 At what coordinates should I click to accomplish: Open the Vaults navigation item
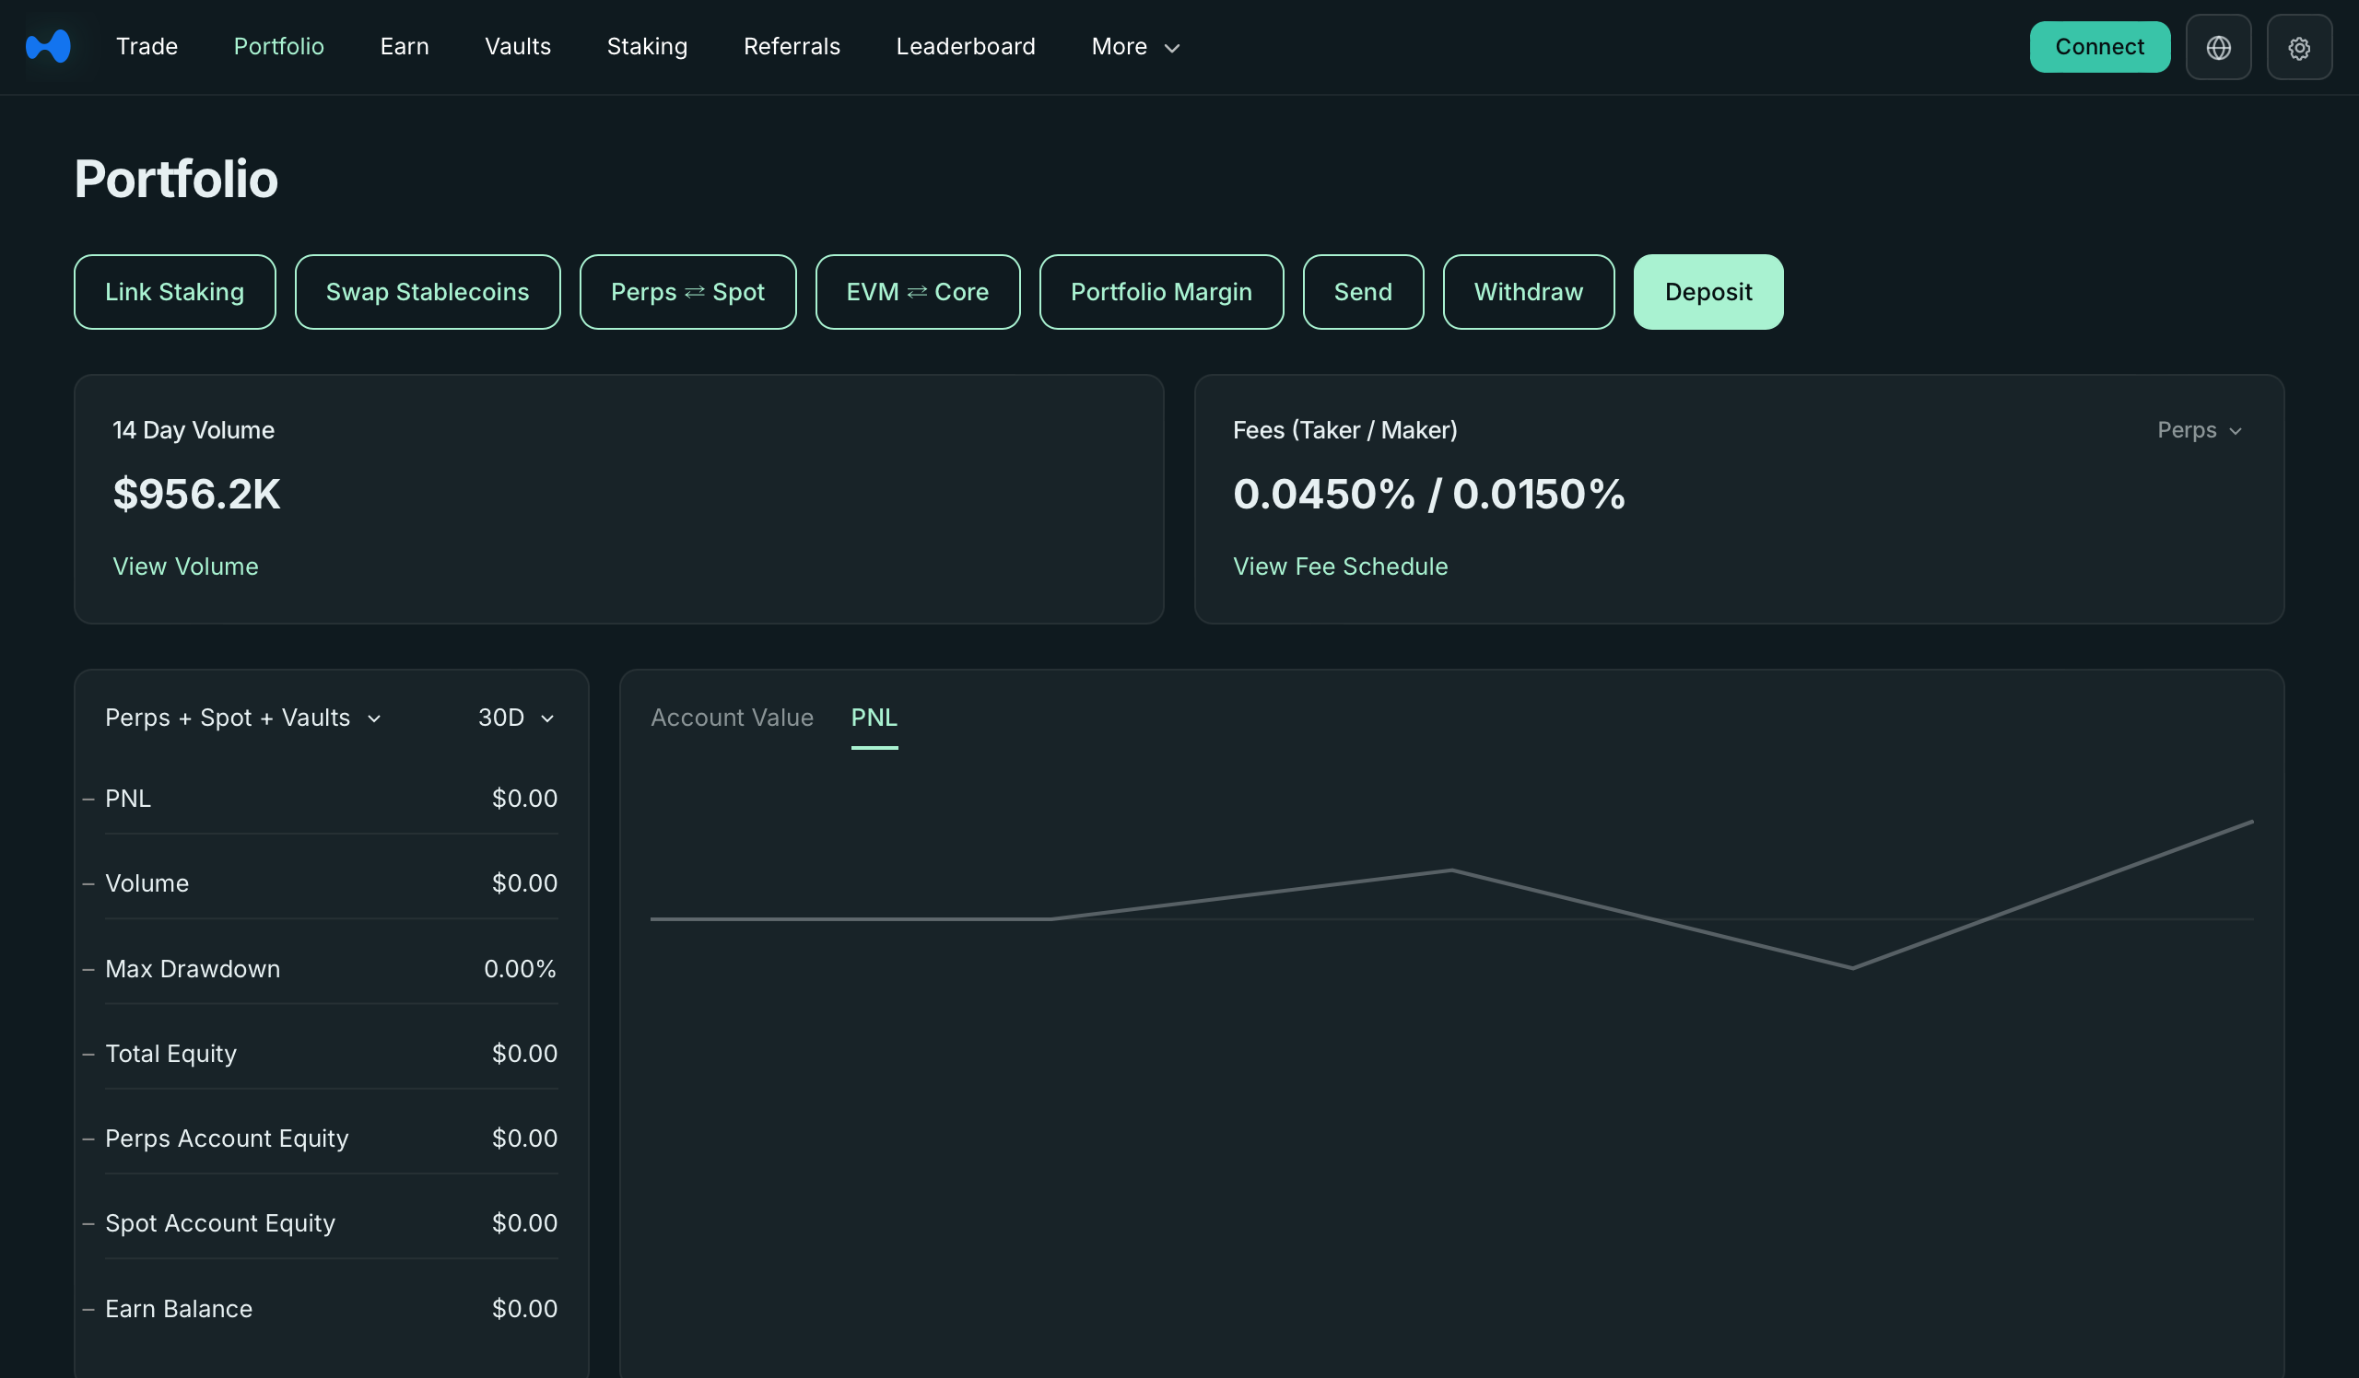click(x=518, y=47)
